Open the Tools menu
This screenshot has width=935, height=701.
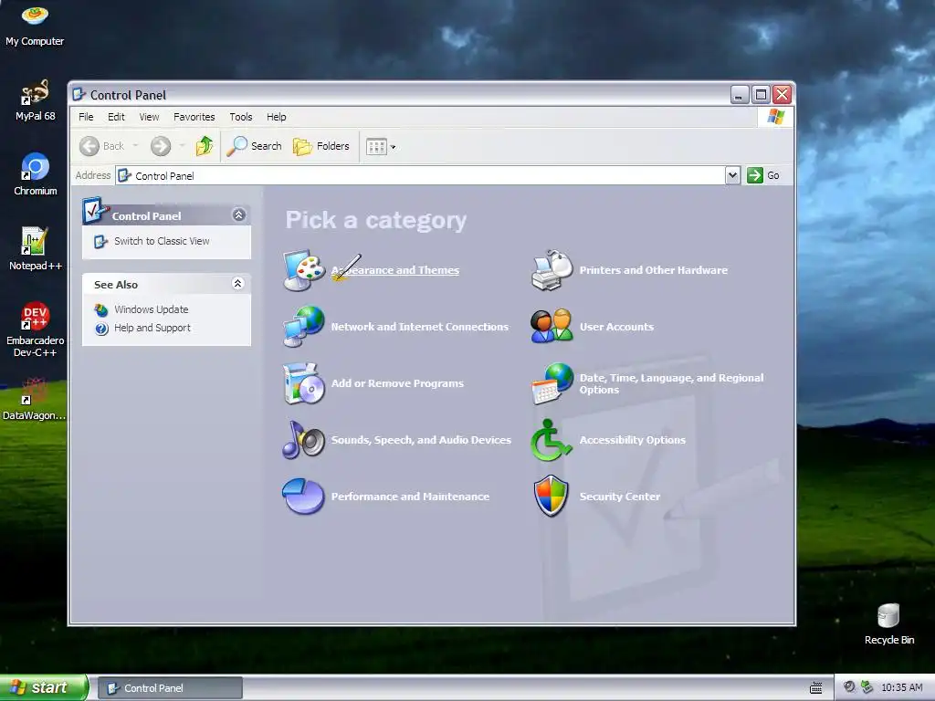click(241, 117)
